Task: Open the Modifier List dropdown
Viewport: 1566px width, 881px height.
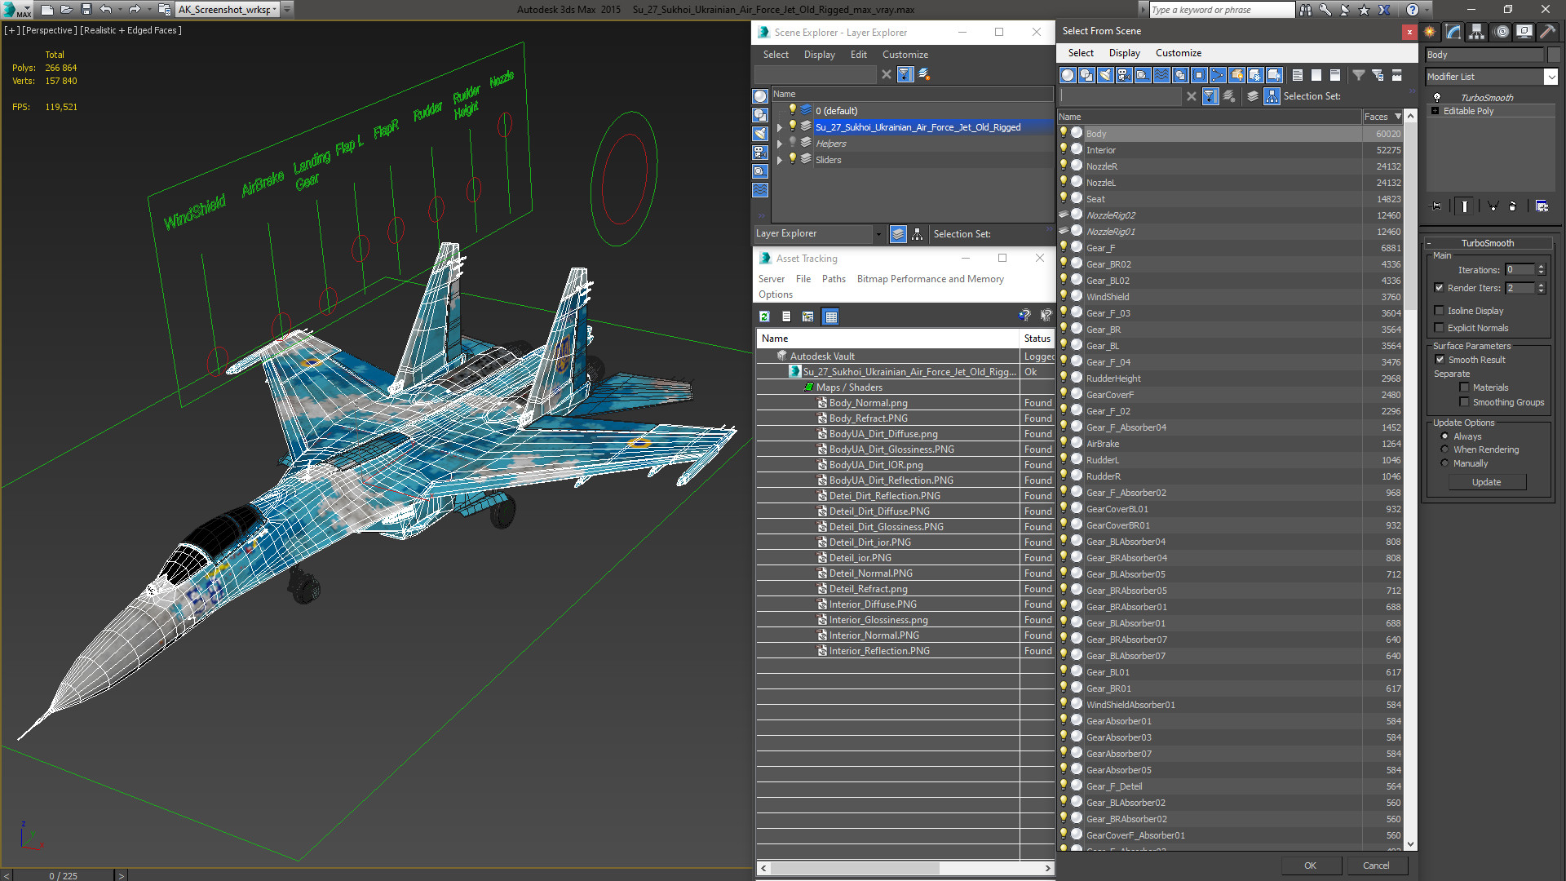Action: pyautogui.click(x=1551, y=77)
